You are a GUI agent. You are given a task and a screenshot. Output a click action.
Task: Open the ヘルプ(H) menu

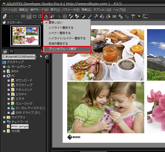(x=119, y=10)
